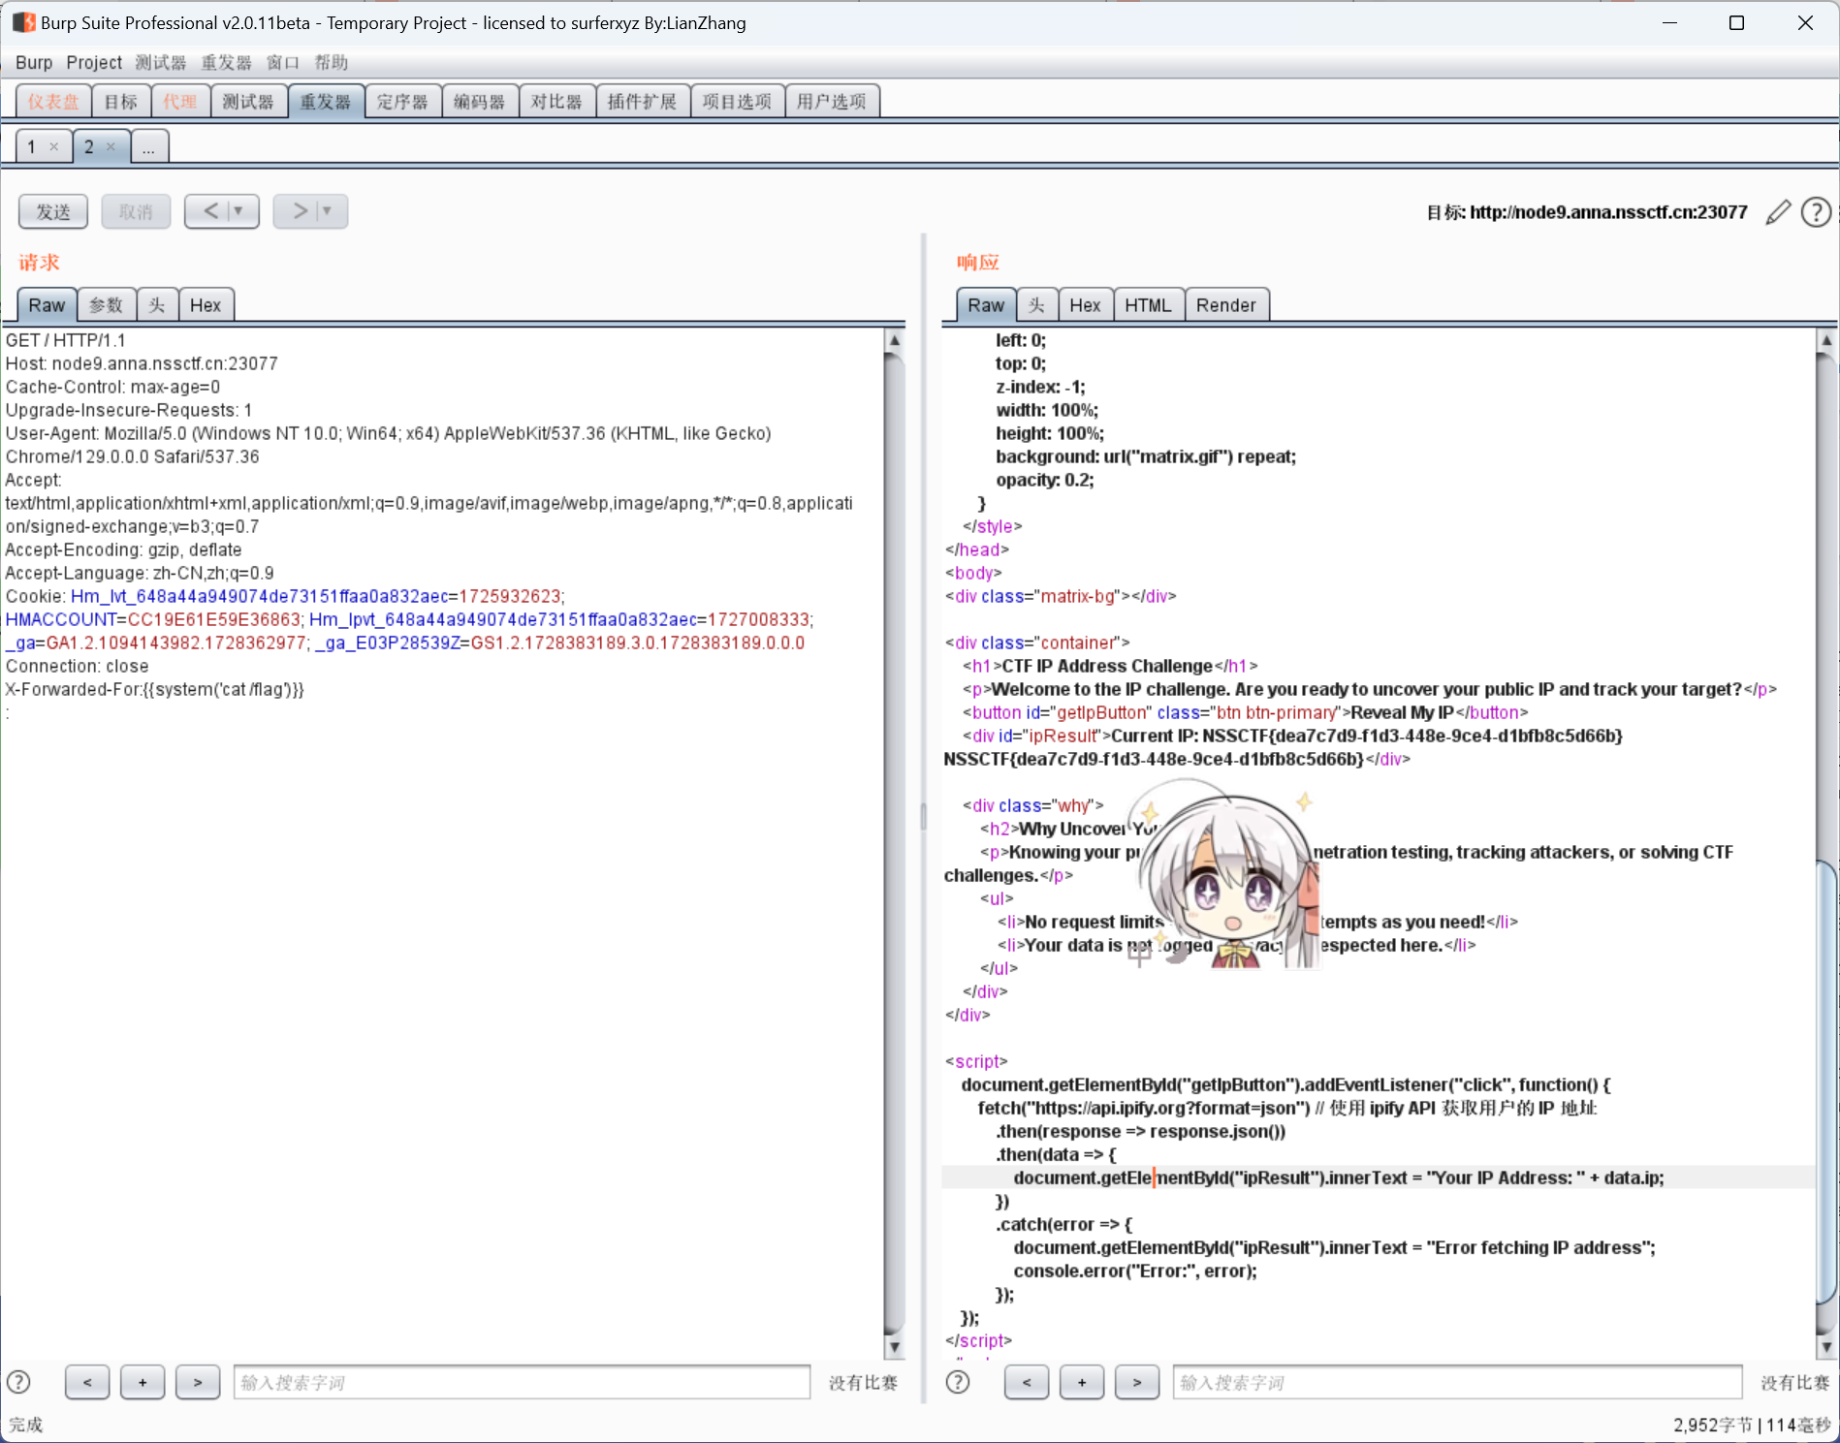1840x1443 pixels.
Task: Click the 发送 (Send) button
Action: (x=53, y=211)
